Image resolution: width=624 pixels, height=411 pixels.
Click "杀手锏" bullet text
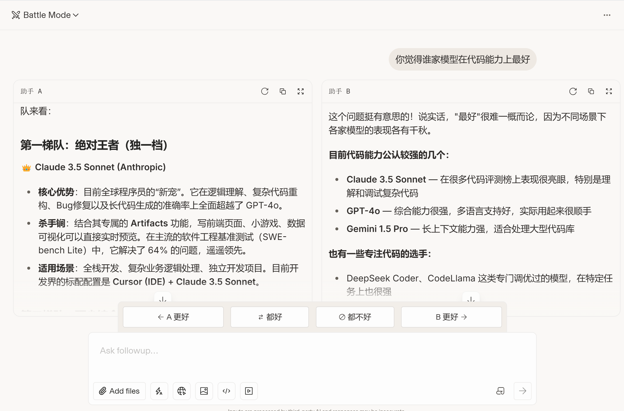click(x=52, y=223)
